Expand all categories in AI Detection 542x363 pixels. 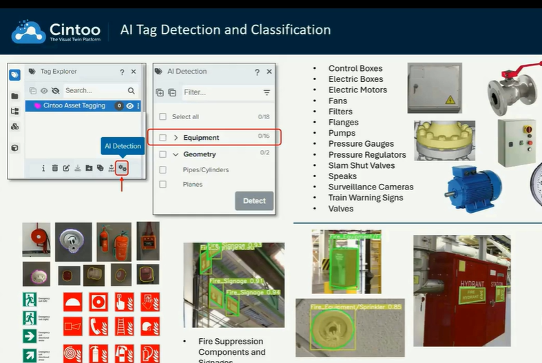point(160,93)
